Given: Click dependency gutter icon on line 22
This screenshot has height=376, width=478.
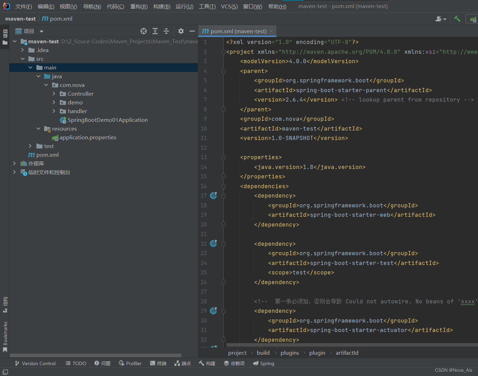Looking at the screenshot, I should [x=213, y=243].
